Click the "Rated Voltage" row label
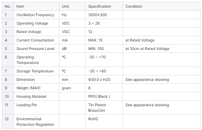This screenshot has width=202, height=130. [29, 32]
